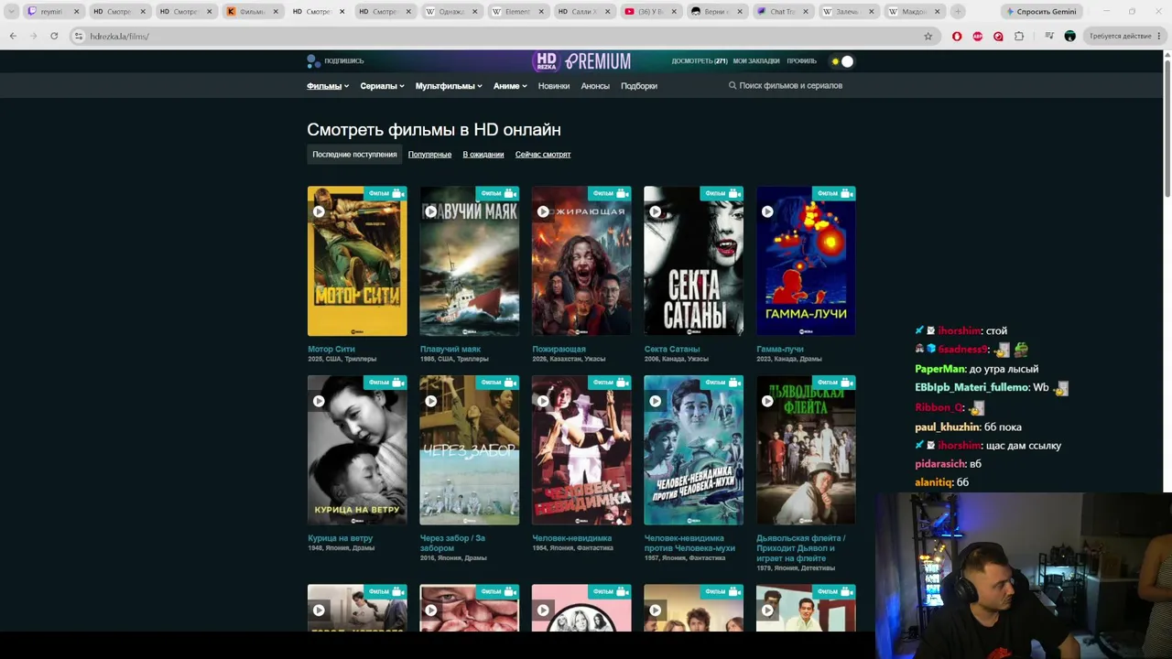Open the browser extensions puzzle icon
Screen dimensions: 1172x659
(x=1019, y=36)
